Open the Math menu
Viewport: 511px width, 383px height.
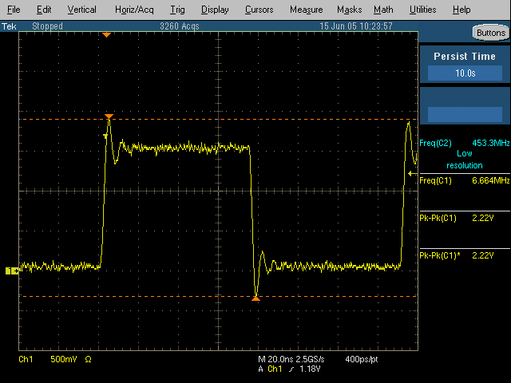coord(383,10)
